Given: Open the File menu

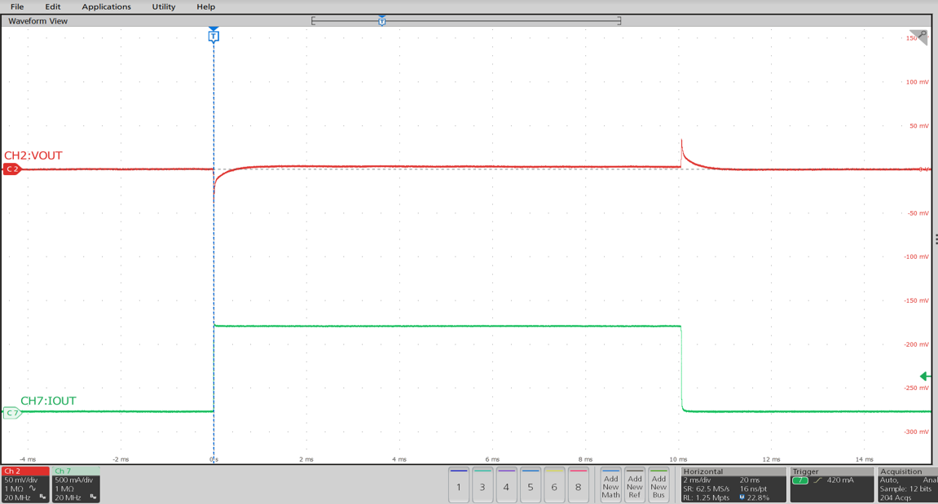Looking at the screenshot, I should (17, 7).
